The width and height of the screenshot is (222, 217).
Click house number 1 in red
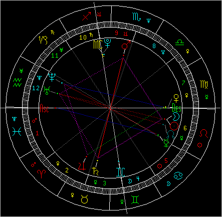tap(37, 133)
